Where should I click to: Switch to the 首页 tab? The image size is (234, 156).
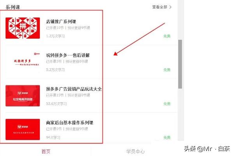point(46,152)
